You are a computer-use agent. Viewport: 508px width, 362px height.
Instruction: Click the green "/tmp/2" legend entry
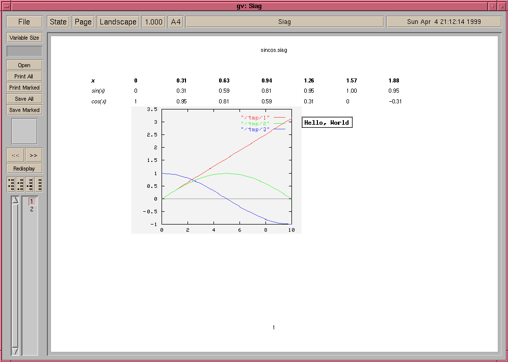coord(263,123)
